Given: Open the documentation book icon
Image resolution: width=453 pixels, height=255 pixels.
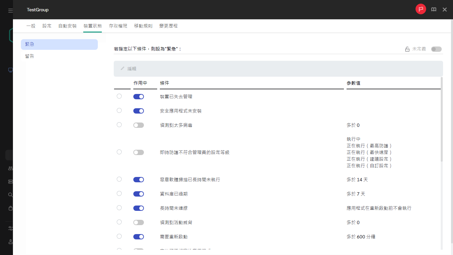Looking at the screenshot, I should point(433,9).
